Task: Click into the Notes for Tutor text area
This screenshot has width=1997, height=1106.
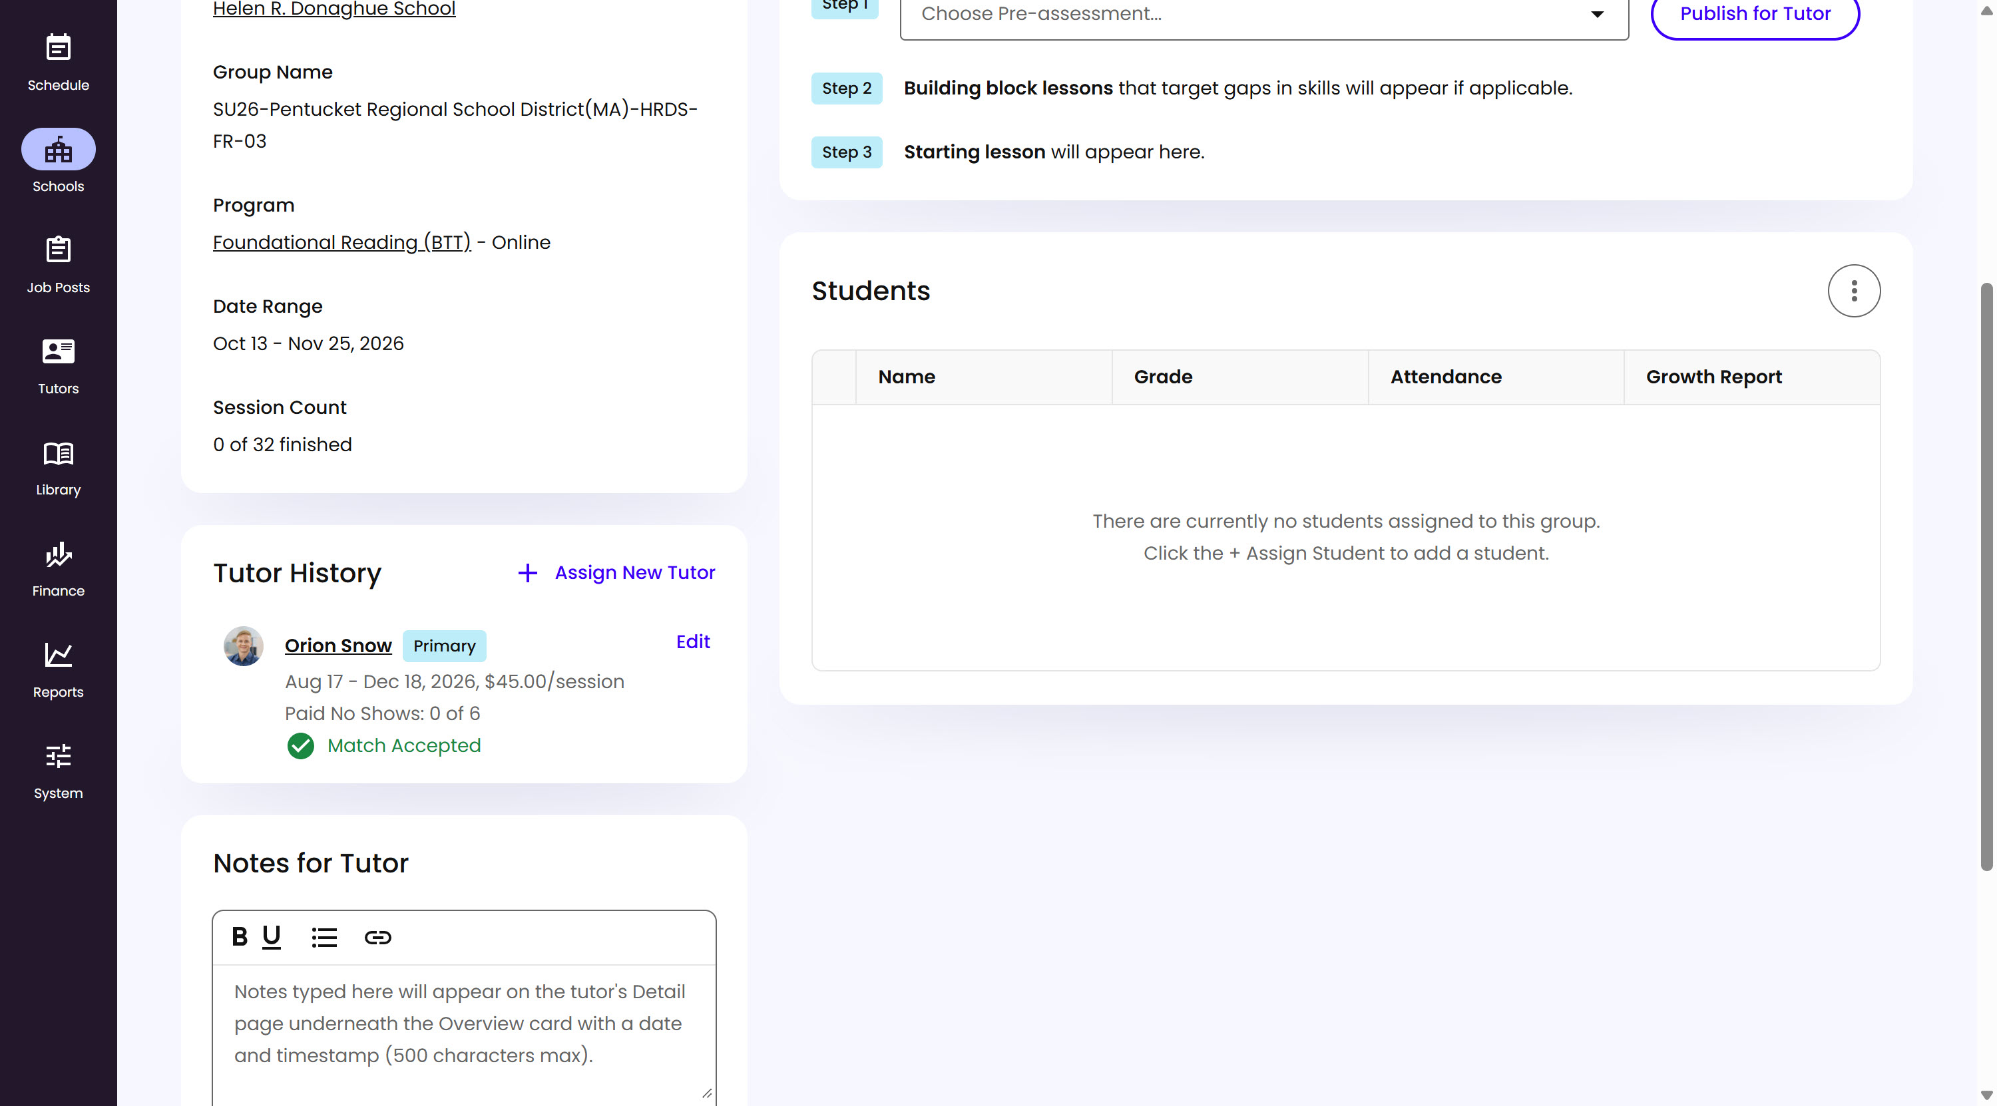Action: pyautogui.click(x=463, y=1035)
